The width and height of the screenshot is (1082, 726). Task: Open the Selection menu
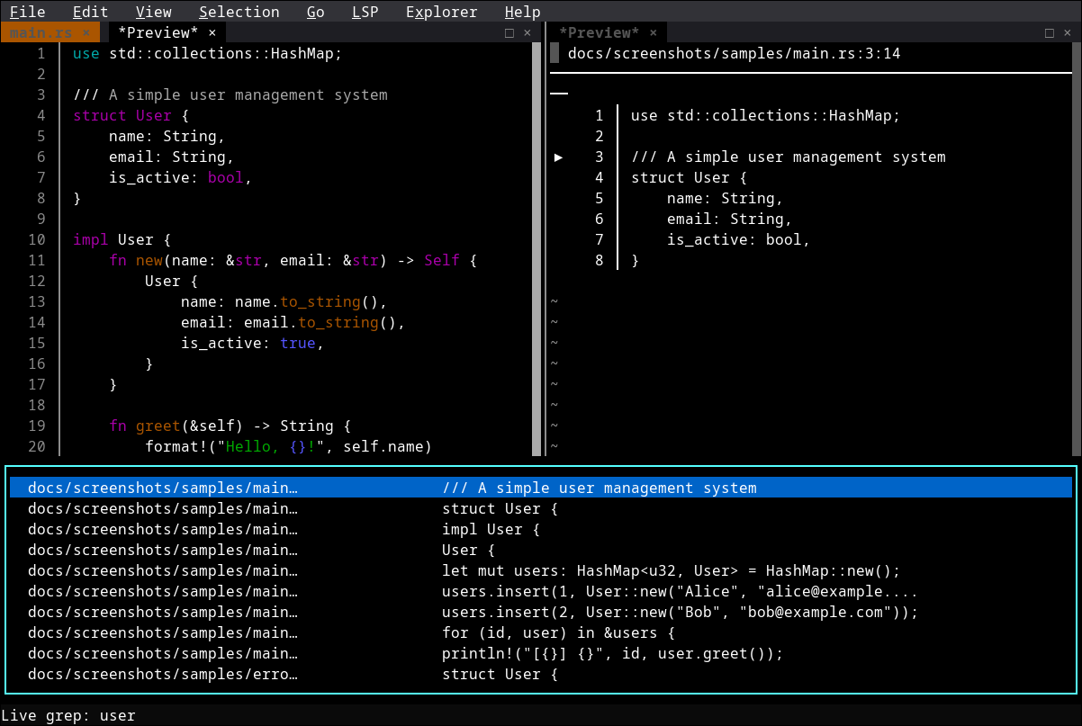pos(239,12)
